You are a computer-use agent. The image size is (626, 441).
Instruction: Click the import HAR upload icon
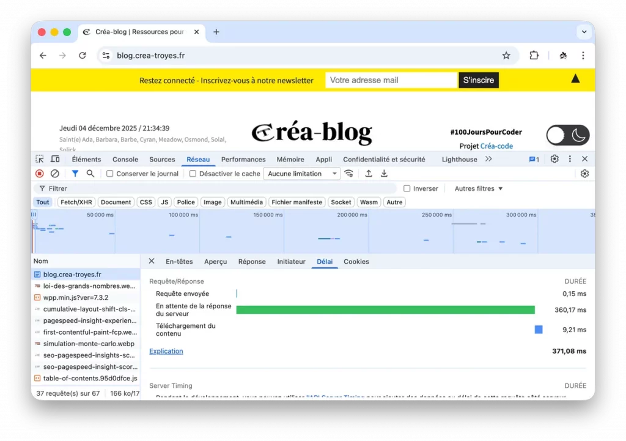[369, 174]
